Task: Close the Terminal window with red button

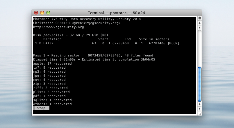Action: tap(36, 13)
